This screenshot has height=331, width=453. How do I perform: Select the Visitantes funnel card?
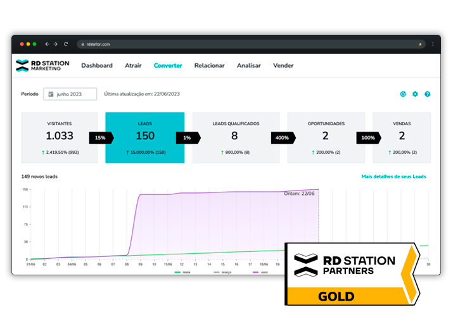click(x=60, y=137)
